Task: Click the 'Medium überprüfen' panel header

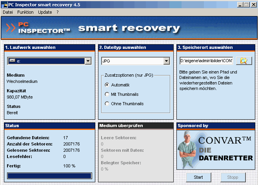Action: tap(136, 126)
